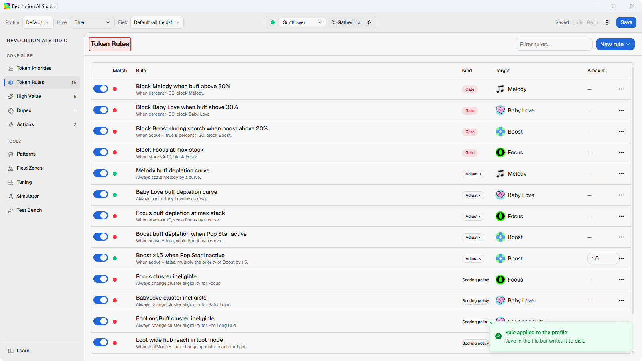Go to Actions in the sidebar
Screen dimensions: 642x361
click(42, 124)
